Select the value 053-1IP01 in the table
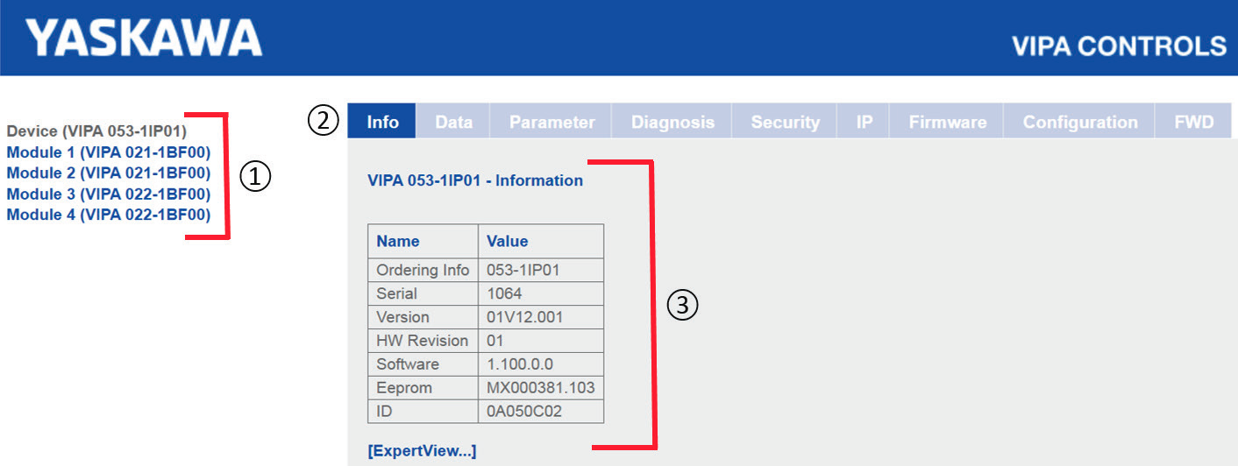 523,270
